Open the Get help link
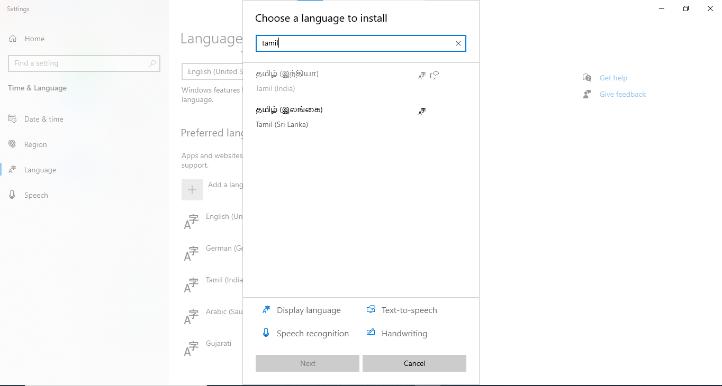The width and height of the screenshot is (722, 386). (613, 78)
